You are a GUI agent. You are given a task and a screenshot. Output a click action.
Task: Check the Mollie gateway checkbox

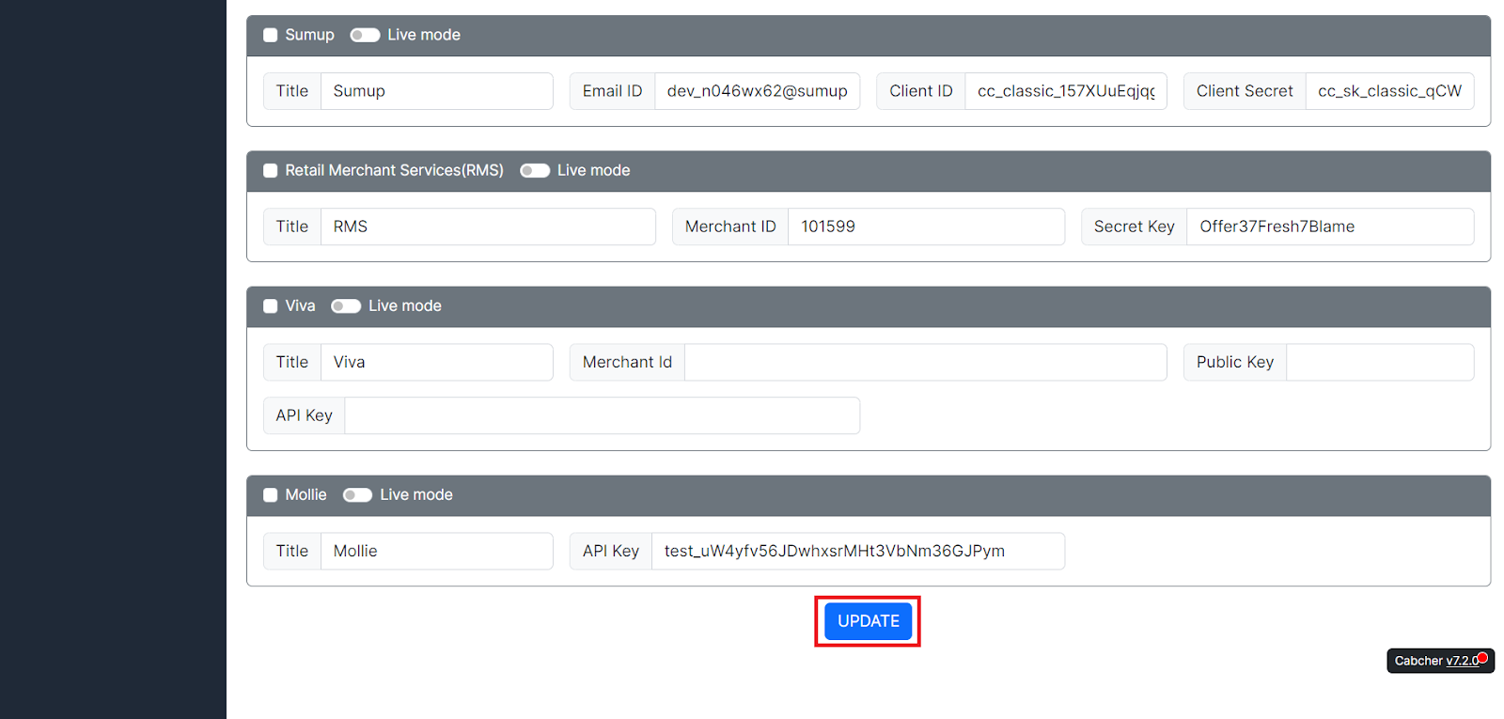point(271,494)
